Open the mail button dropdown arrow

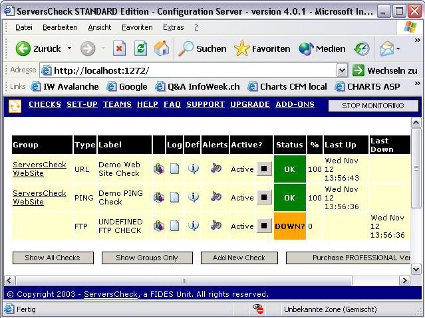398,49
